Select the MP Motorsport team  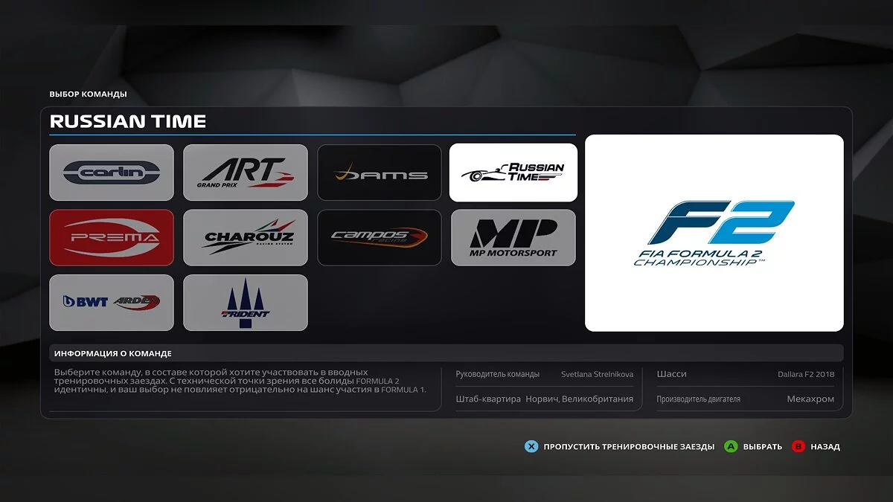(x=513, y=238)
